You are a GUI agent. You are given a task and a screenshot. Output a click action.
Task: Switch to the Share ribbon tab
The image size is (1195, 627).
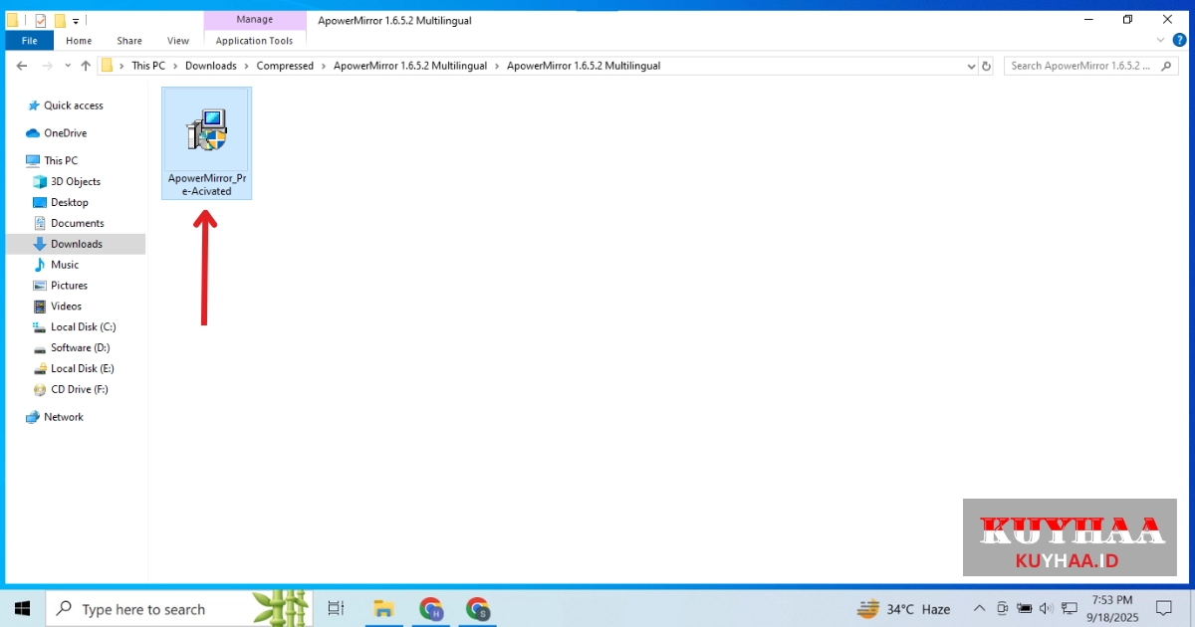point(129,41)
